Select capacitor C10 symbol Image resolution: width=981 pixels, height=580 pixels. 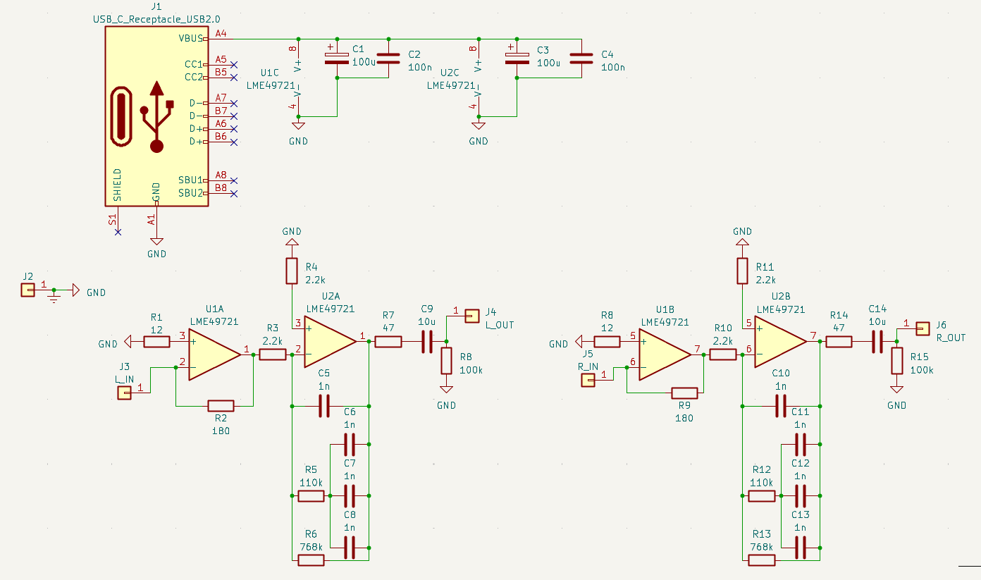coord(781,406)
